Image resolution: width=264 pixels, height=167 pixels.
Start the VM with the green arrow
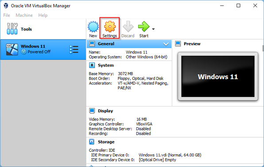144,27
